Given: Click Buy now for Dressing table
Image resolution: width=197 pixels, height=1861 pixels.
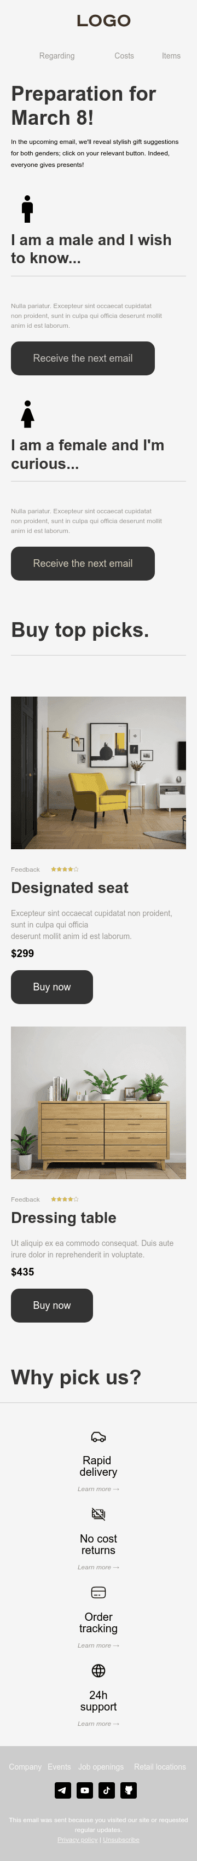Looking at the screenshot, I should pyautogui.click(x=52, y=1306).
